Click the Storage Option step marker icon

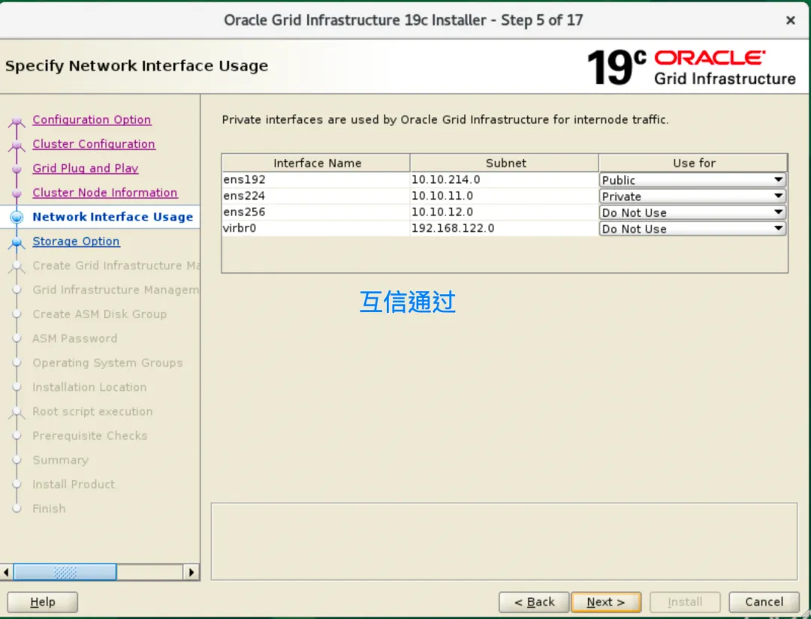pos(17,242)
